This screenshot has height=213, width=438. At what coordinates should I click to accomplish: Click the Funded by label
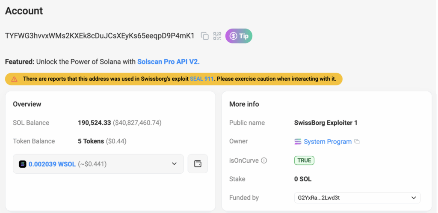pyautogui.click(x=244, y=198)
